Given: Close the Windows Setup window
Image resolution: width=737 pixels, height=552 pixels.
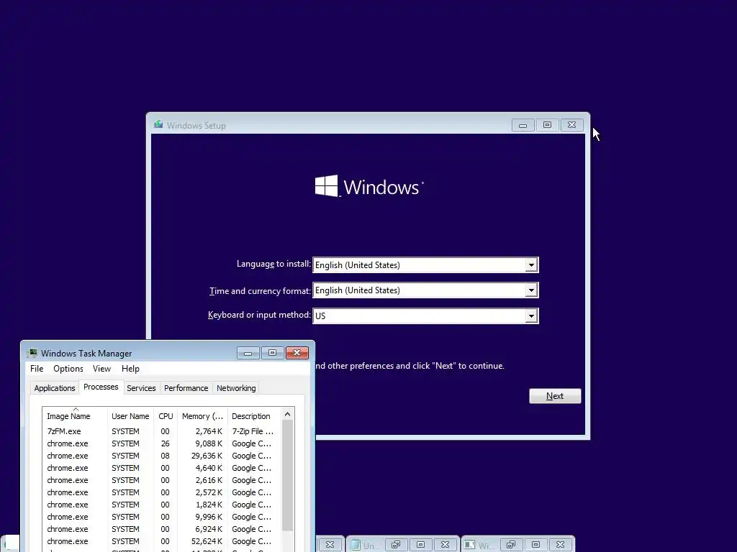Looking at the screenshot, I should click(571, 125).
